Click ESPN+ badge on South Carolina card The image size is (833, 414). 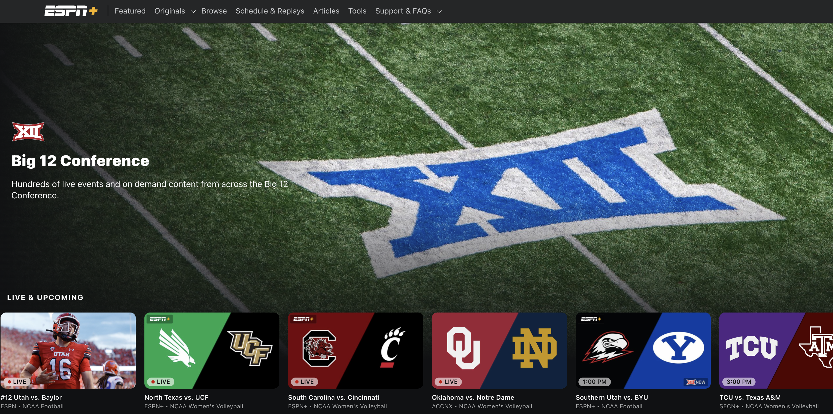click(303, 319)
